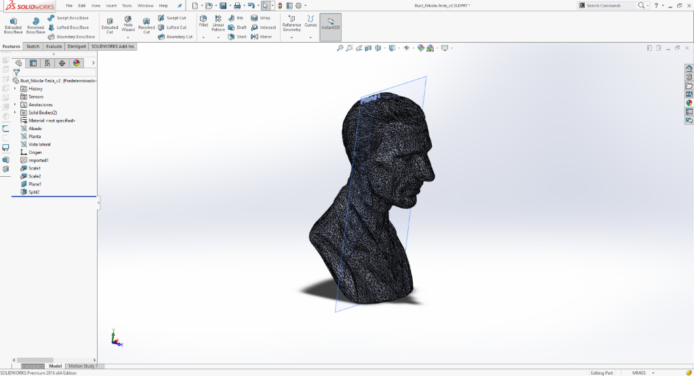Open Design Library in task pane
The width and height of the screenshot is (694, 376).
pyautogui.click(x=689, y=77)
